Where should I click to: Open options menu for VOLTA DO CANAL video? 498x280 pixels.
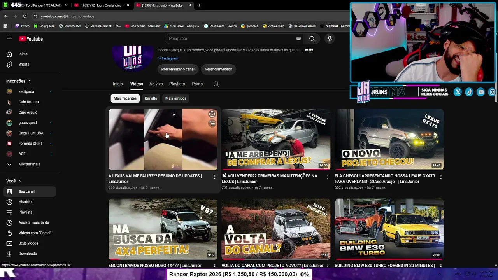(328, 266)
